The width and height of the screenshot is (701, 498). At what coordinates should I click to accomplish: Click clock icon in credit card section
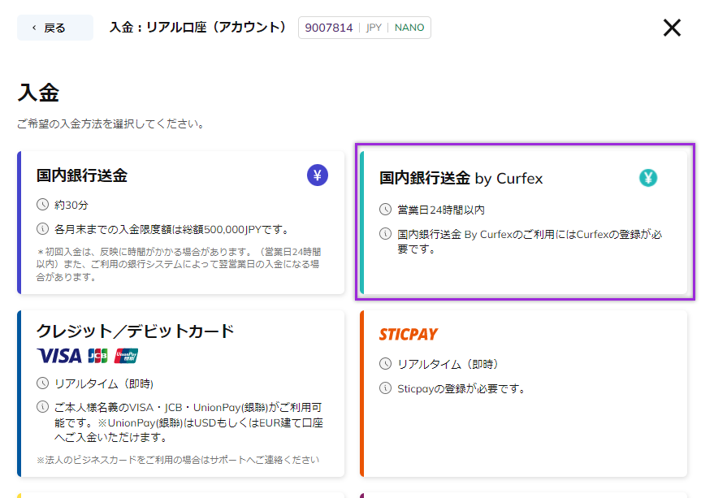42,383
